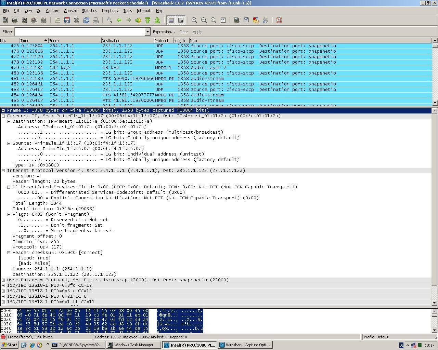The height and width of the screenshot is (350, 438).
Task: Open the Telephony menu
Action: pos(110,11)
